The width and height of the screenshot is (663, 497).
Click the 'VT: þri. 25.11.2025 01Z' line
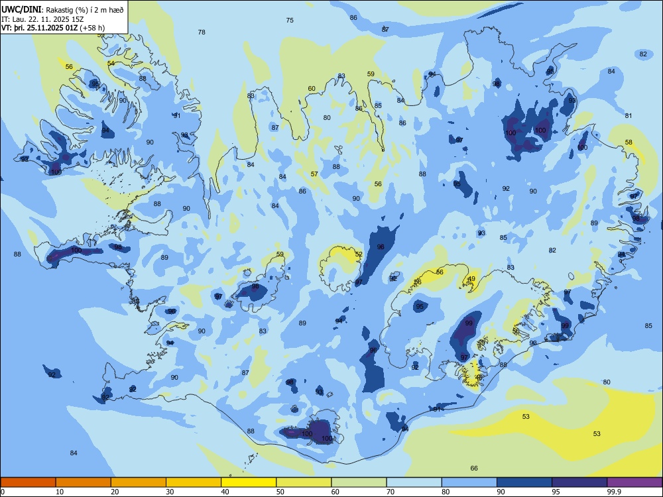tap(39, 28)
